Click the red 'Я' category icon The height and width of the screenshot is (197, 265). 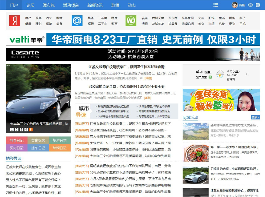pyautogui.click(x=14, y=21)
